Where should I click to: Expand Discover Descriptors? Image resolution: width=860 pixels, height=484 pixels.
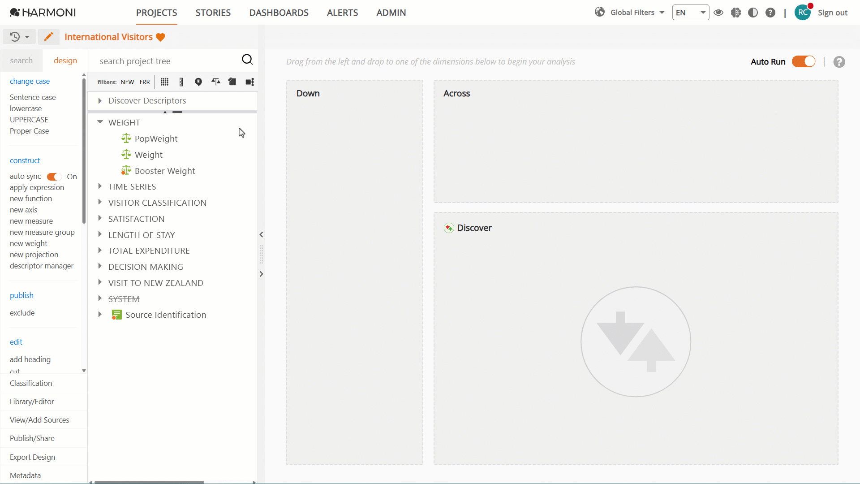[x=100, y=101]
